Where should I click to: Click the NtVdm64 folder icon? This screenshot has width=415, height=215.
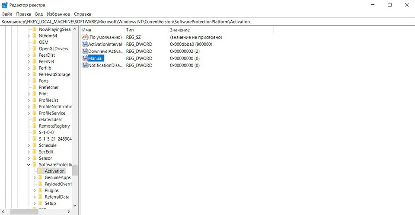point(34,36)
